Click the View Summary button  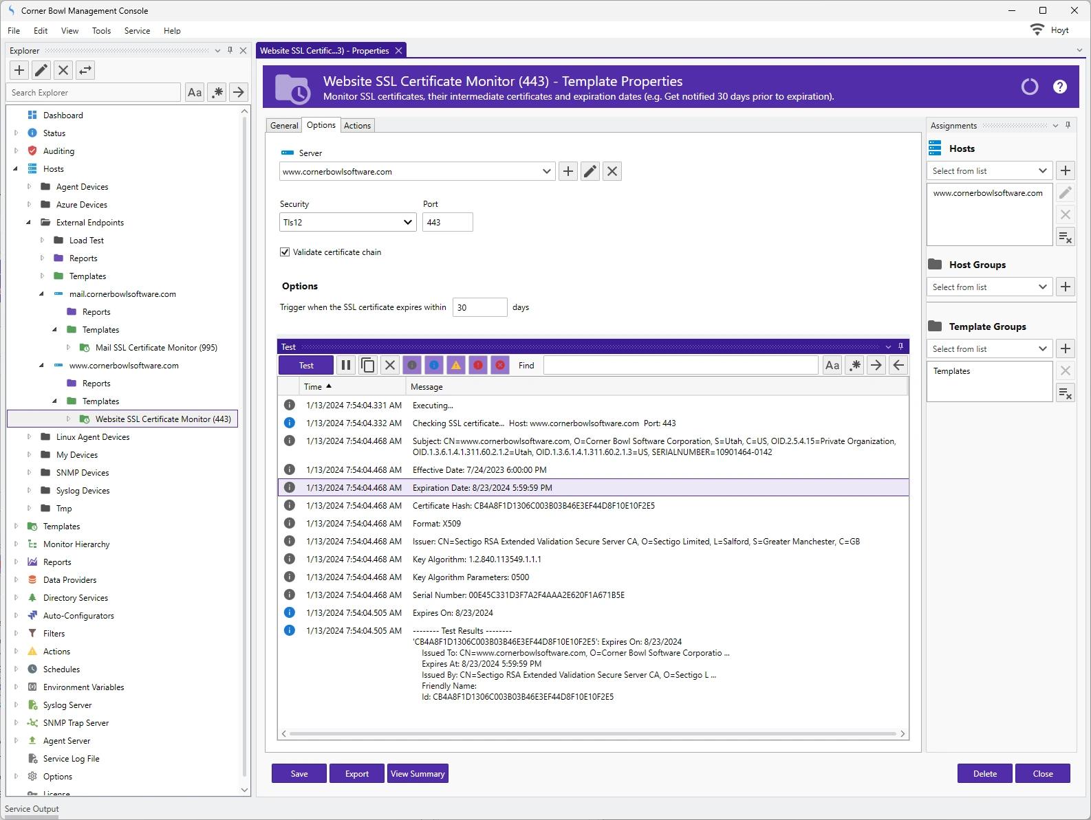(x=418, y=773)
